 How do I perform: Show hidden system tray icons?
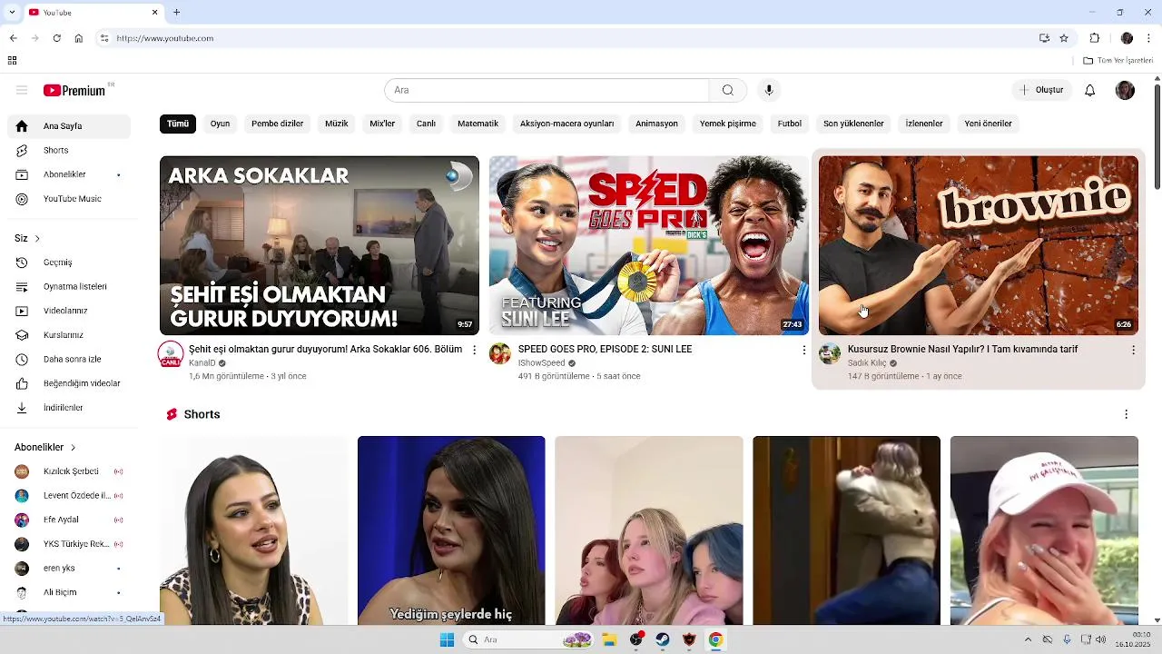click(1028, 639)
